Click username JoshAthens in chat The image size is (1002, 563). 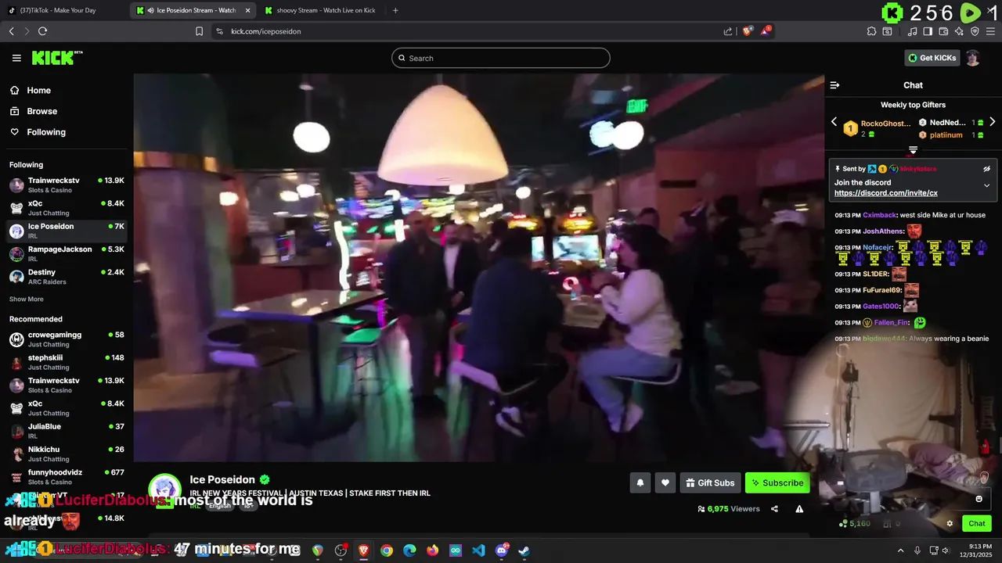[883, 231]
